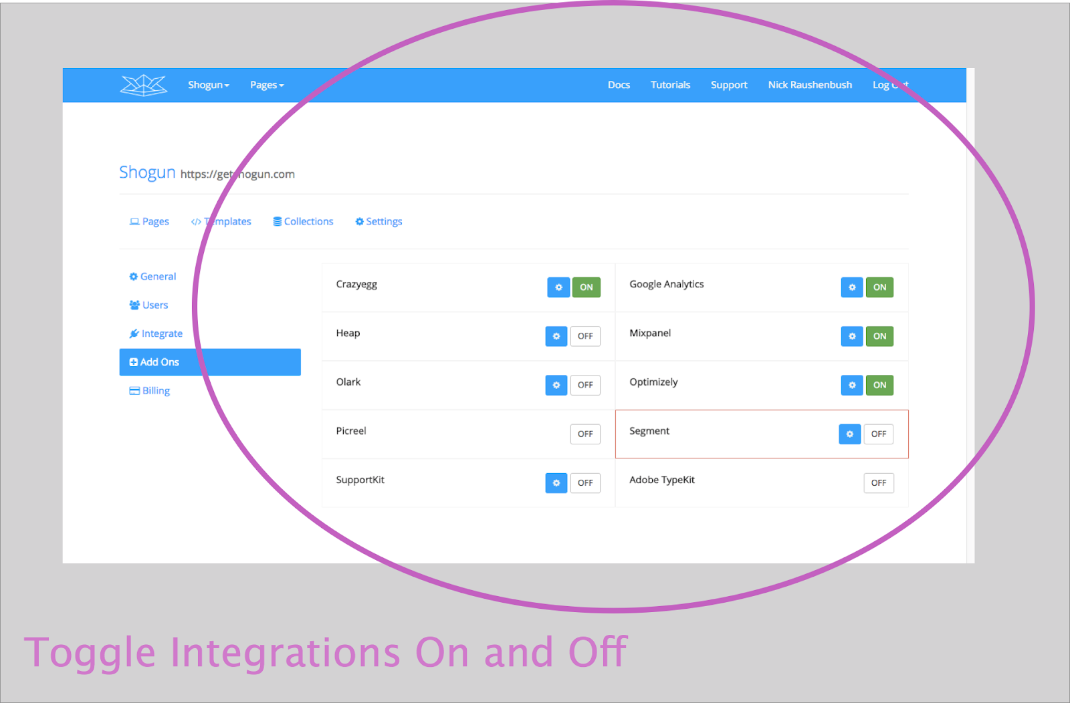Switch off the Optimizely integration
The width and height of the screenshot is (1070, 703).
tap(880, 385)
